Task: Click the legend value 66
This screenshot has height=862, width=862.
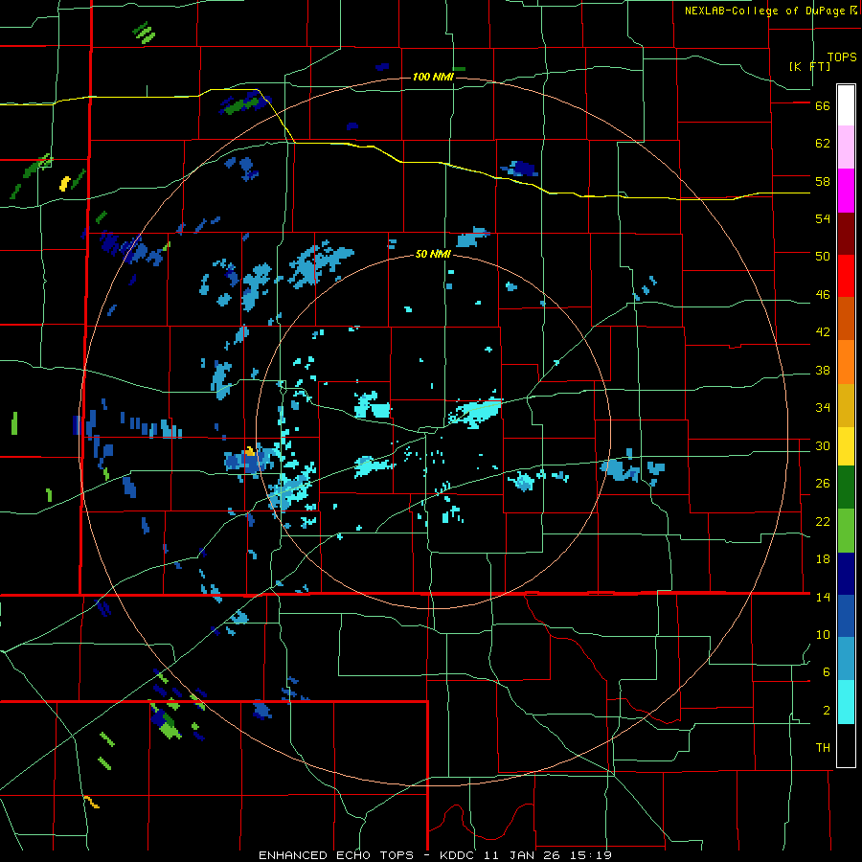Action: pos(823,106)
